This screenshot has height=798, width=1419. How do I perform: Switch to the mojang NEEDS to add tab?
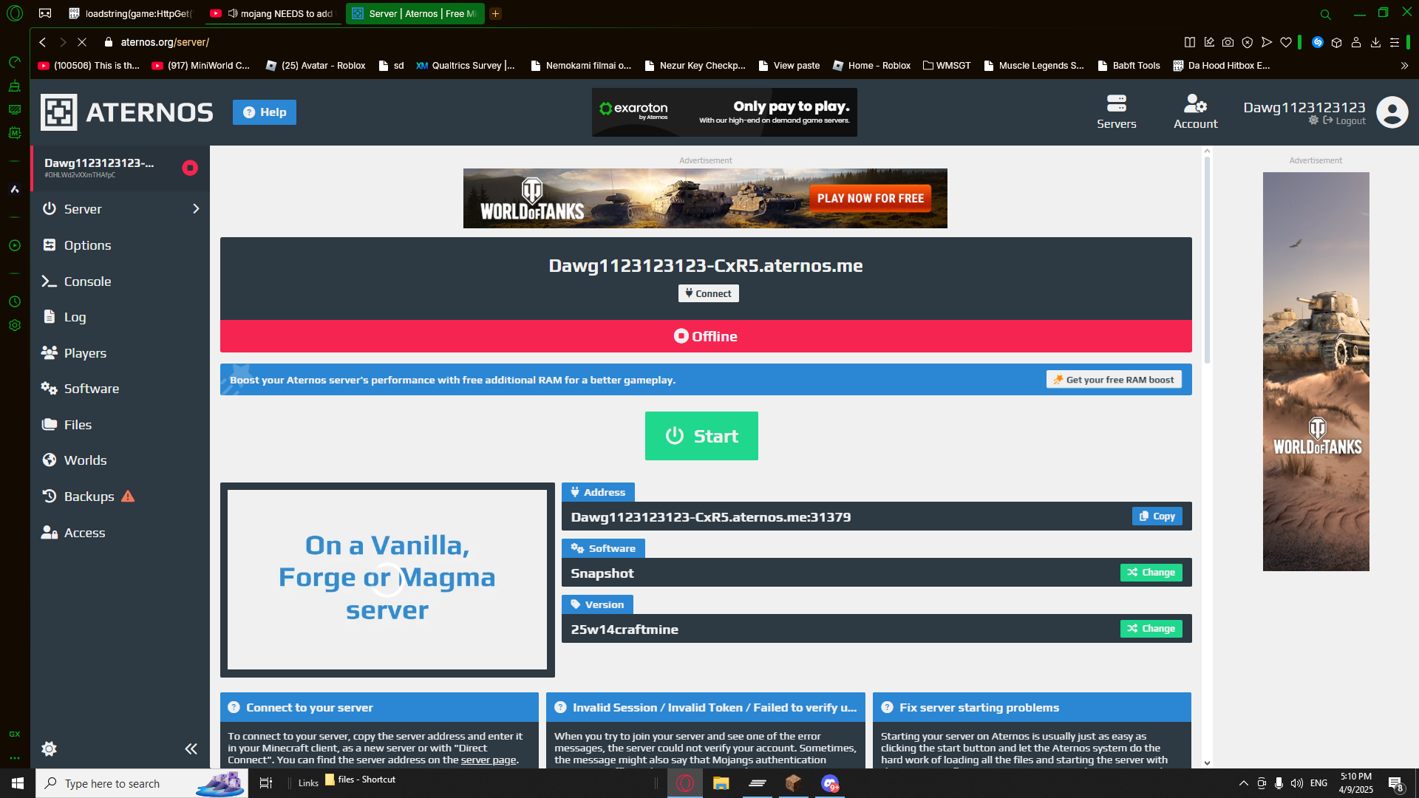coord(272,13)
